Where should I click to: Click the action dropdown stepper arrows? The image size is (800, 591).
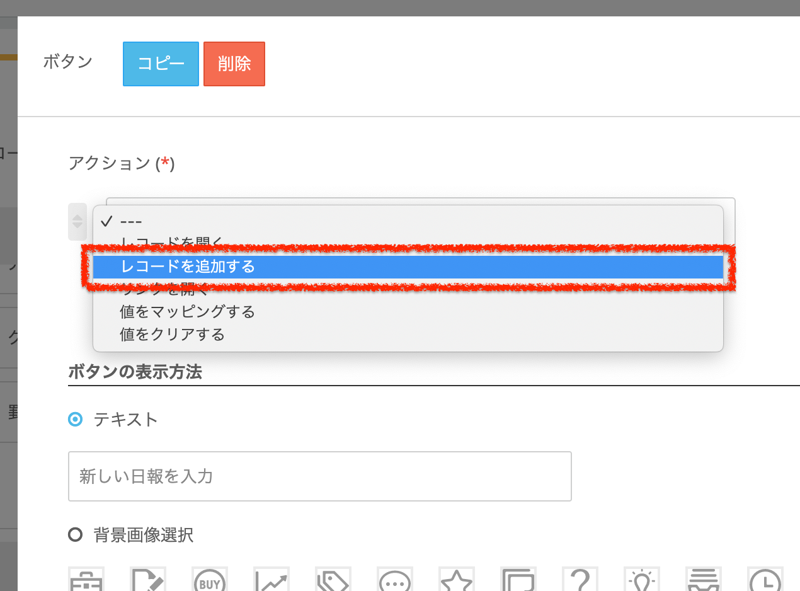pyautogui.click(x=77, y=221)
